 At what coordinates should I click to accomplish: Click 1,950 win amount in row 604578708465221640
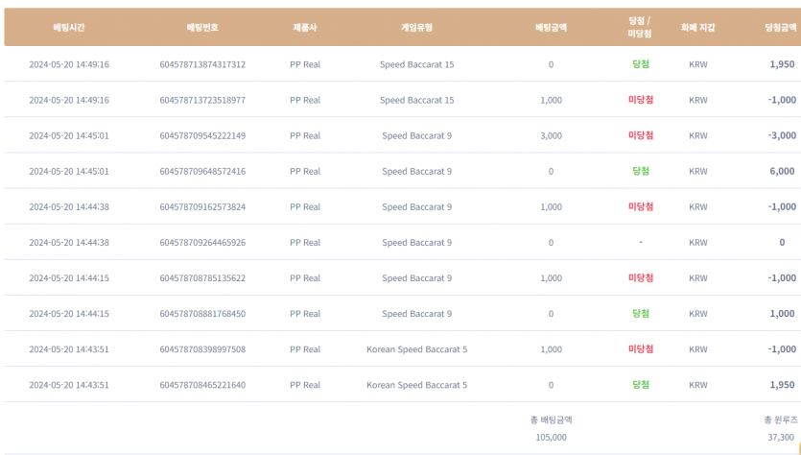(782, 385)
